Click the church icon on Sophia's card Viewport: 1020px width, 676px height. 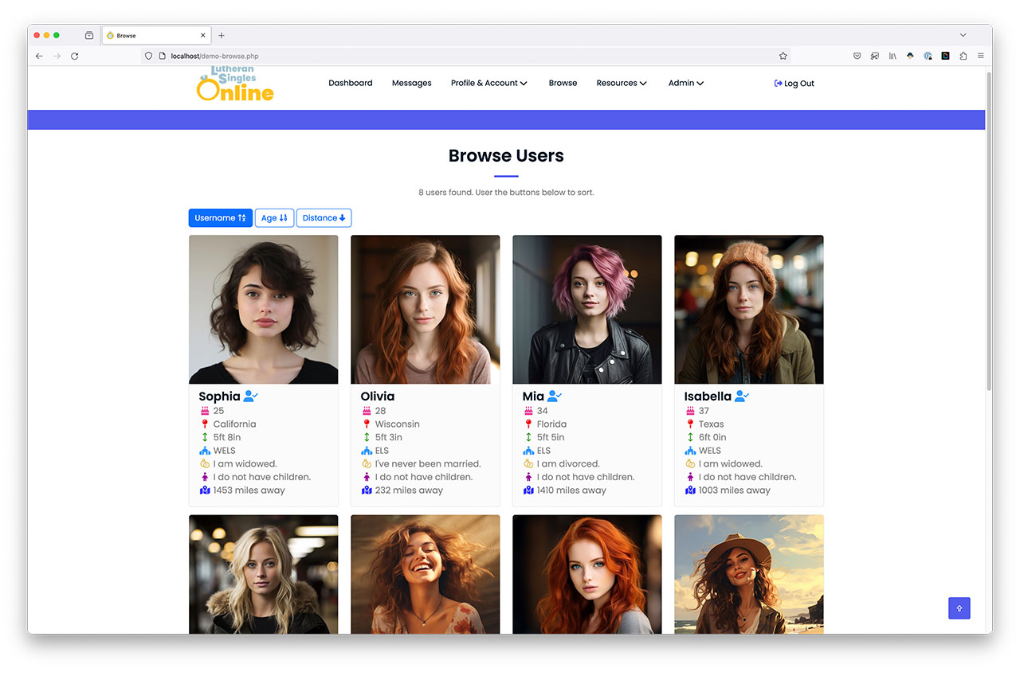coord(205,451)
